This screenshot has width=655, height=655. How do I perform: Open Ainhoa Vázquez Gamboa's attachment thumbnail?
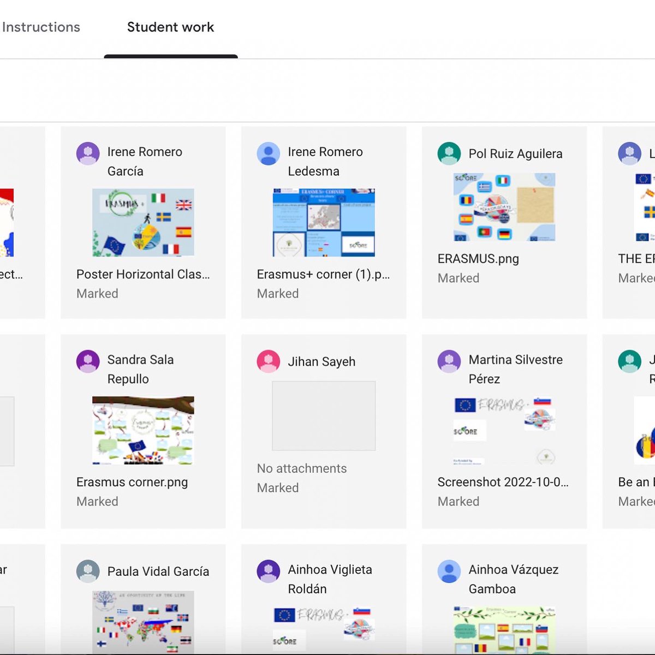click(x=504, y=630)
